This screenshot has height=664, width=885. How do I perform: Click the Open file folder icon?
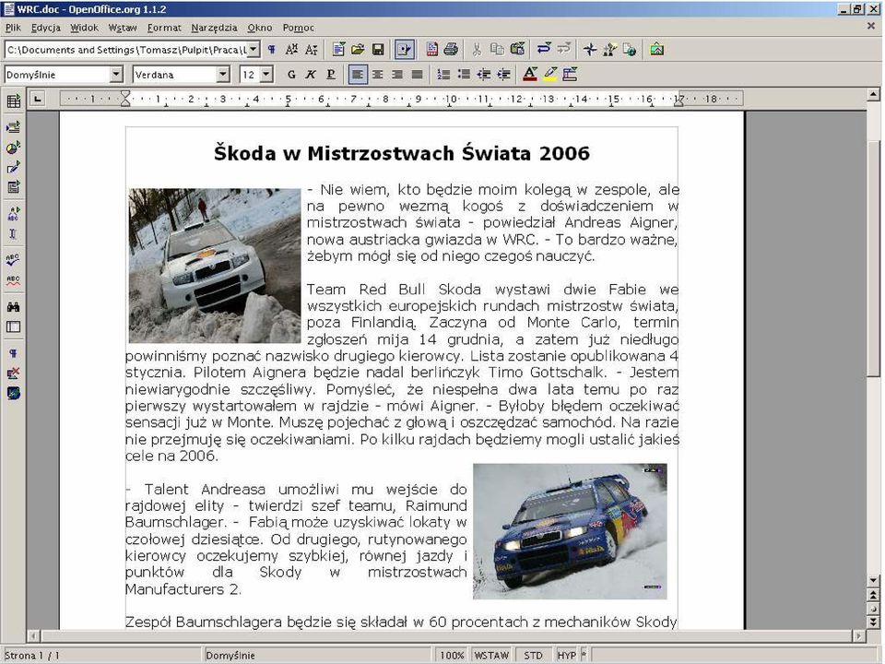tap(358, 50)
